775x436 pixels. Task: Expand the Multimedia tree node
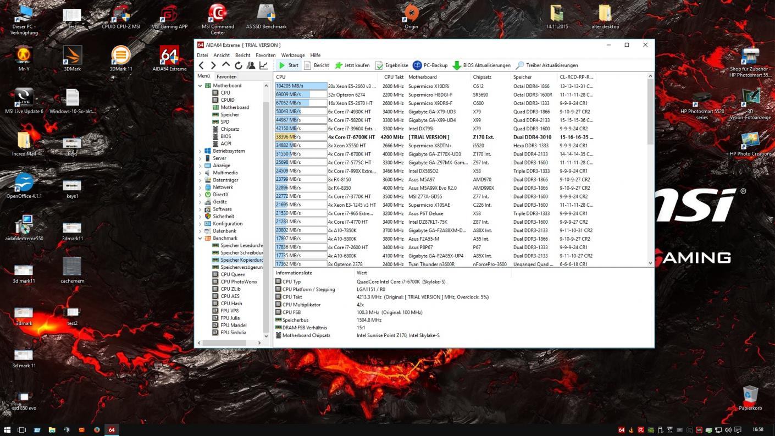[200, 173]
